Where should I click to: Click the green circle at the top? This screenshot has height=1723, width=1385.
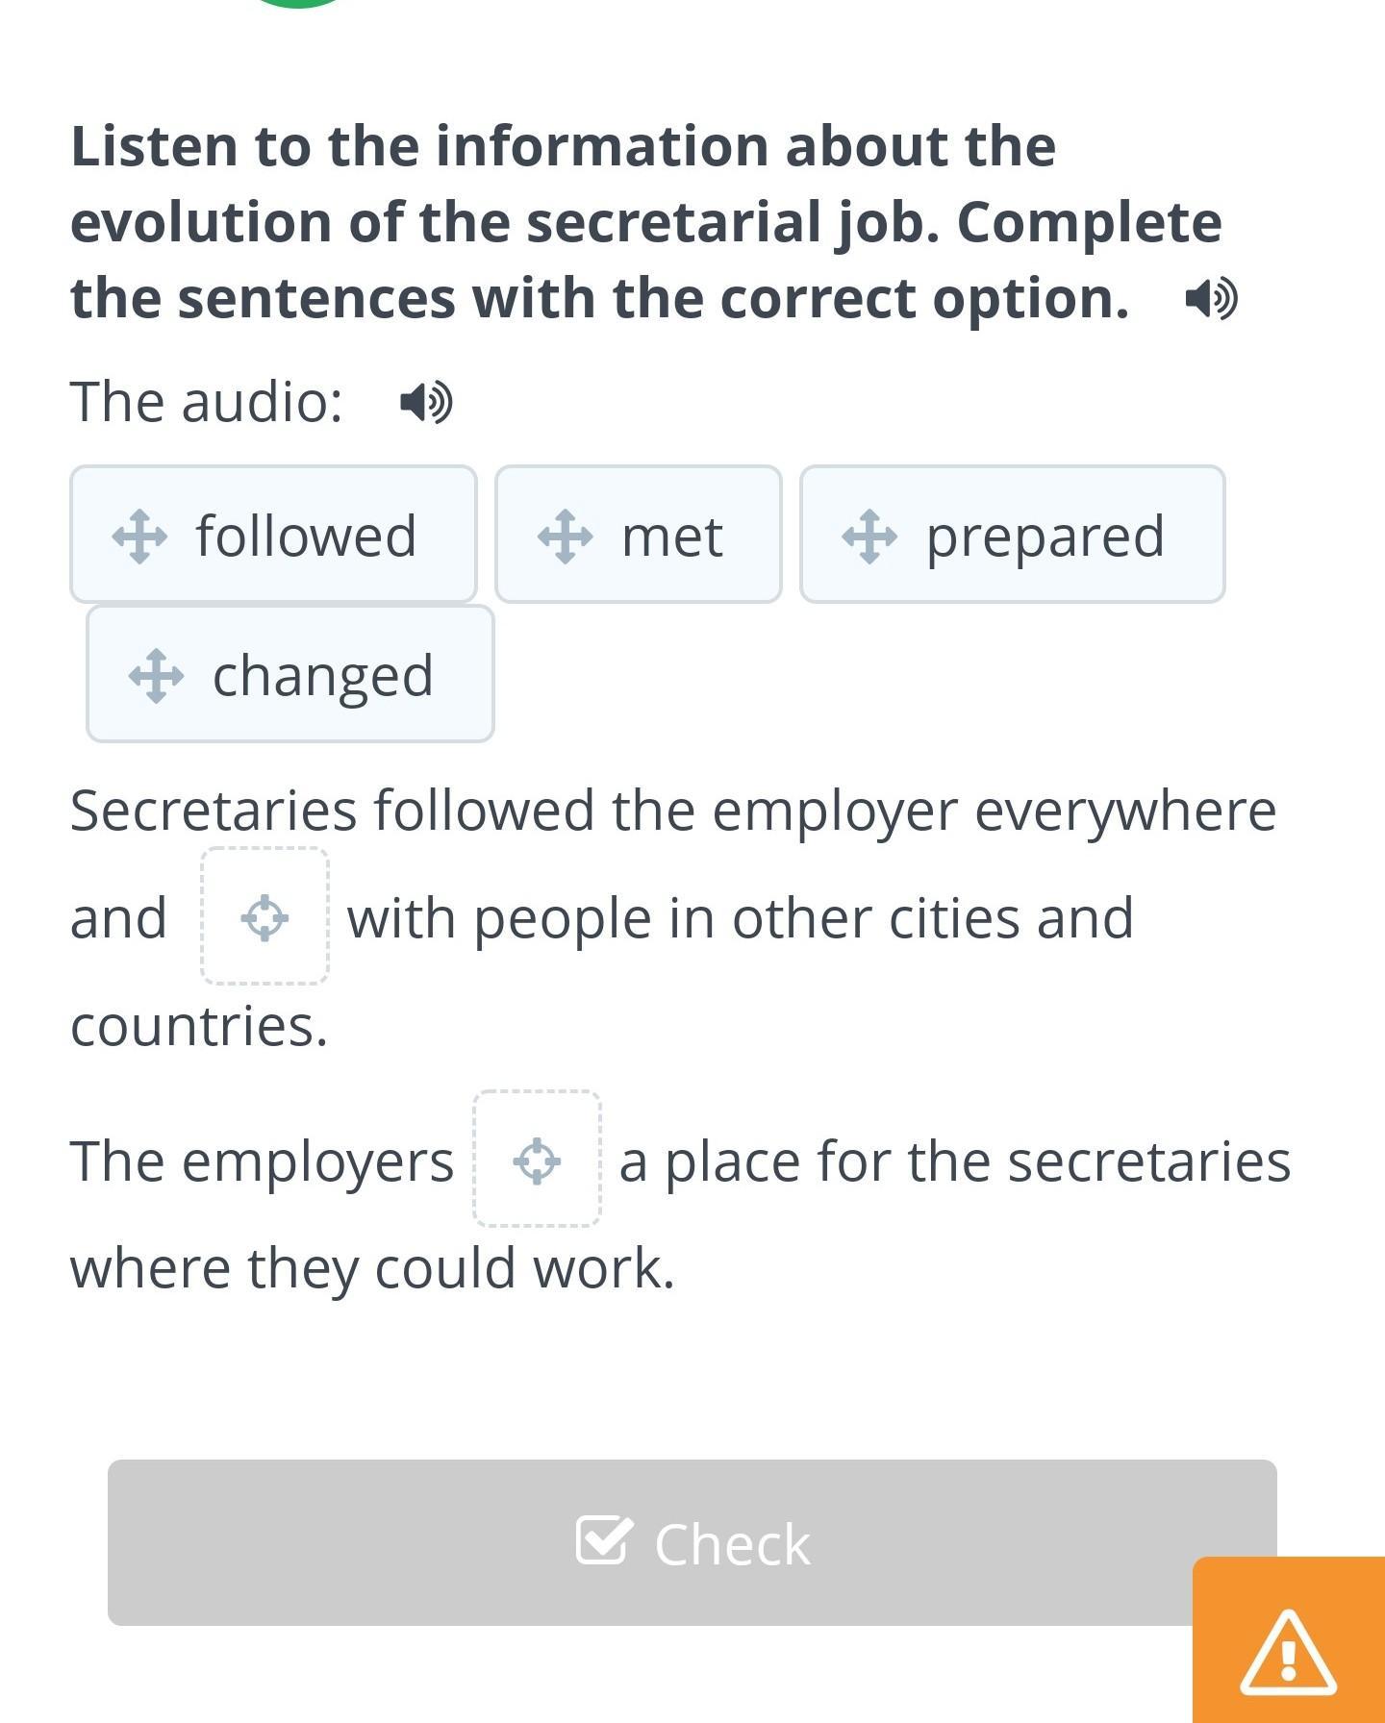(298, 3)
